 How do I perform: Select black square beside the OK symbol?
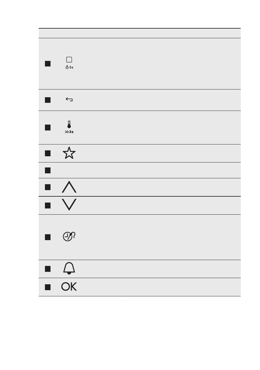(x=47, y=287)
